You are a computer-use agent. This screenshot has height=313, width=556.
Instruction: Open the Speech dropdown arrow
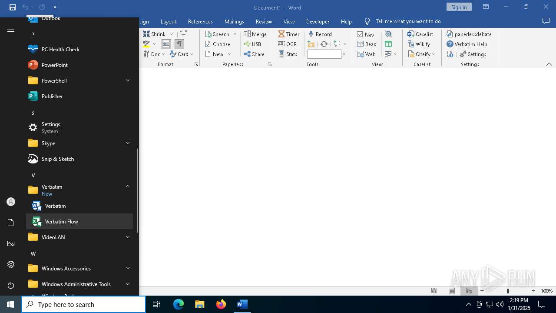click(235, 34)
